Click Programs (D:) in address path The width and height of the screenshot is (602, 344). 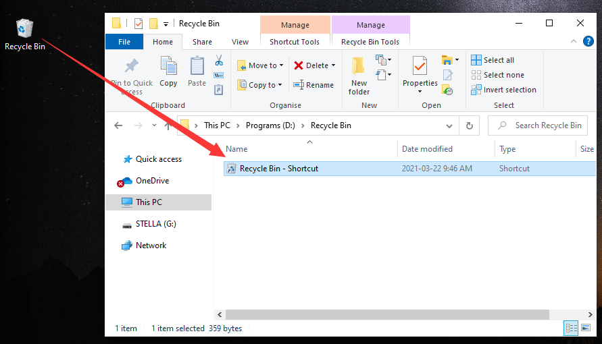point(270,125)
